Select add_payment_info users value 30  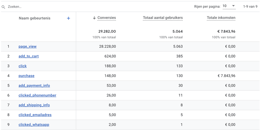click(180, 85)
